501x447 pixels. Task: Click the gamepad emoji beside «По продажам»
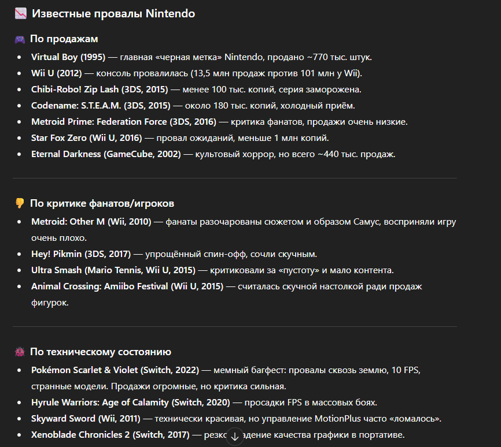20,39
